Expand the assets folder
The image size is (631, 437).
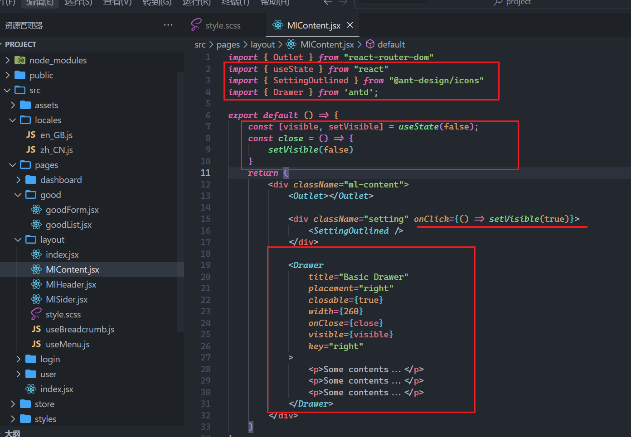[x=13, y=105]
